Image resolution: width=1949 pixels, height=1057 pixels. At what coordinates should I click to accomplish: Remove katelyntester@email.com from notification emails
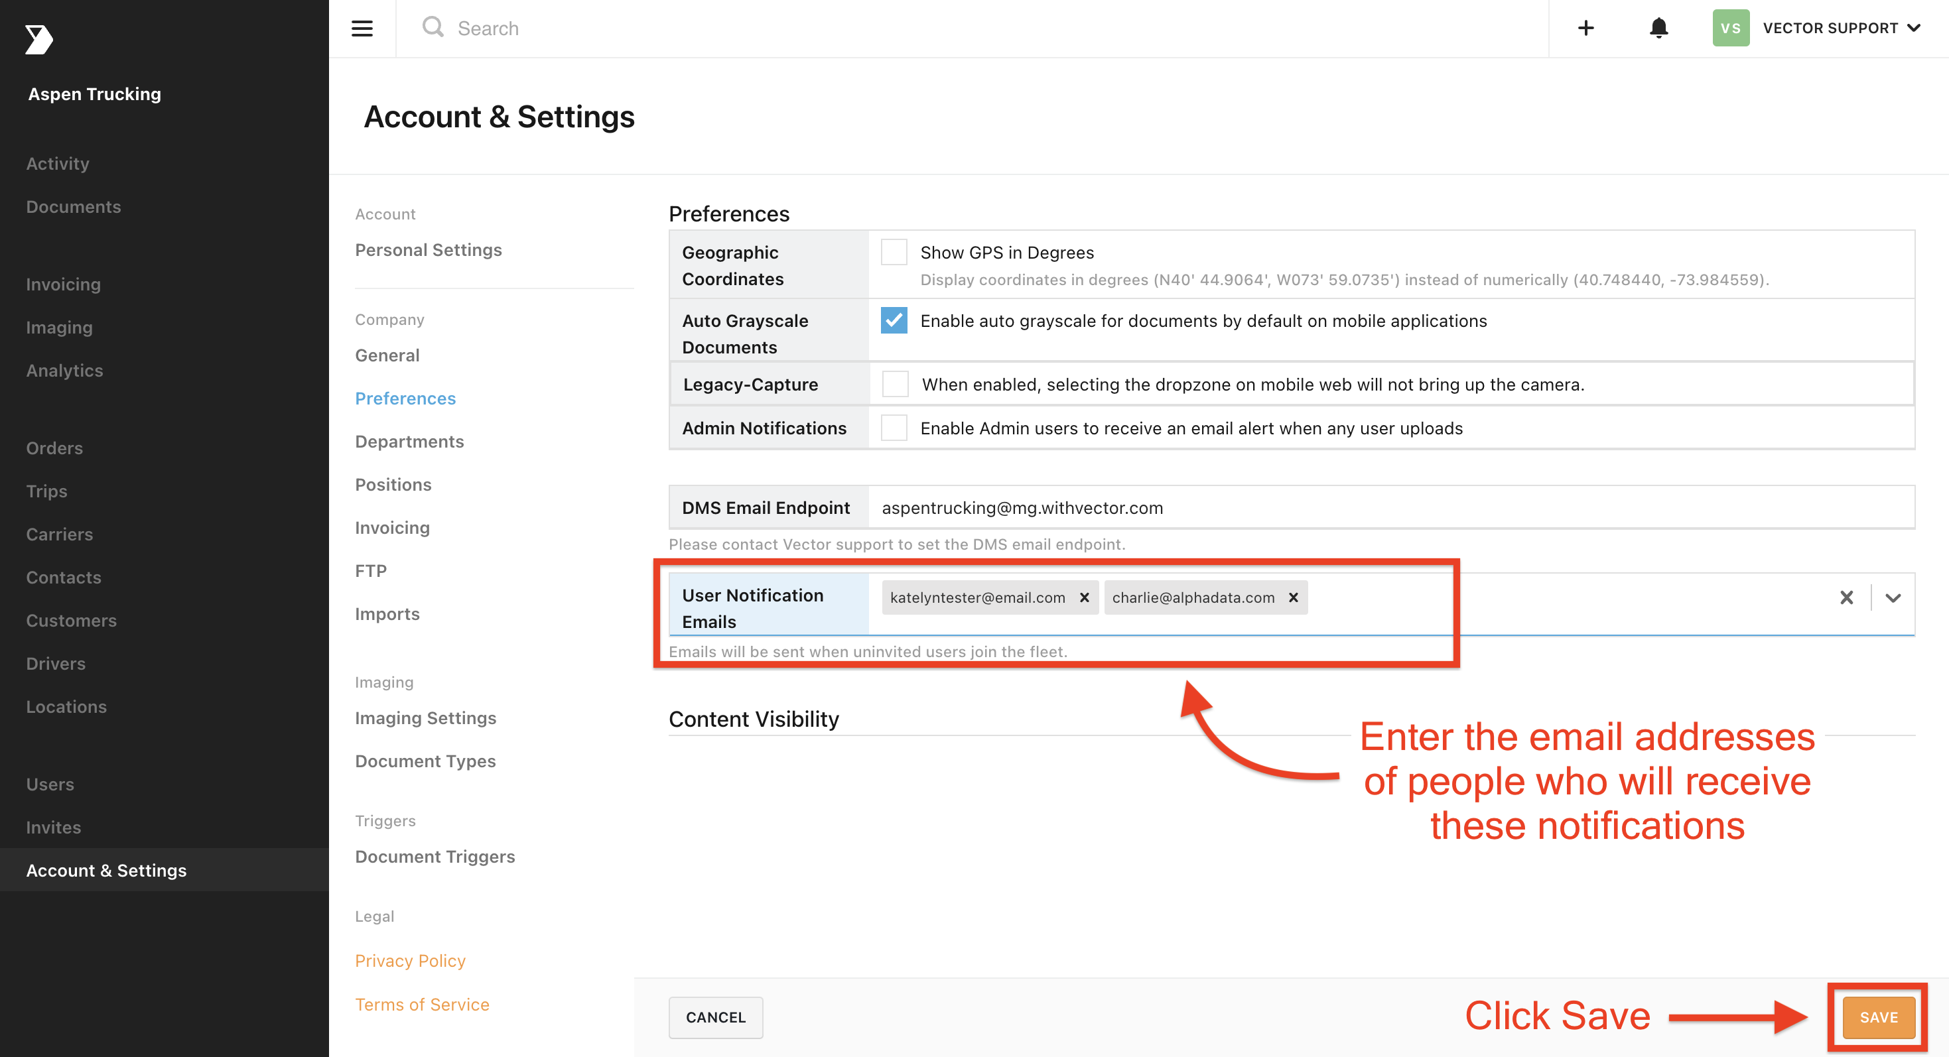tap(1083, 597)
